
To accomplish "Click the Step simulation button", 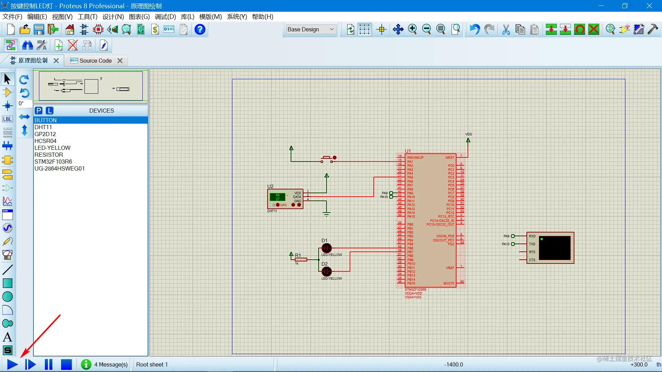I will (x=30, y=364).
